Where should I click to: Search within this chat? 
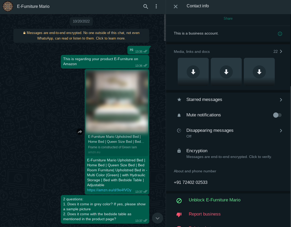click(146, 7)
